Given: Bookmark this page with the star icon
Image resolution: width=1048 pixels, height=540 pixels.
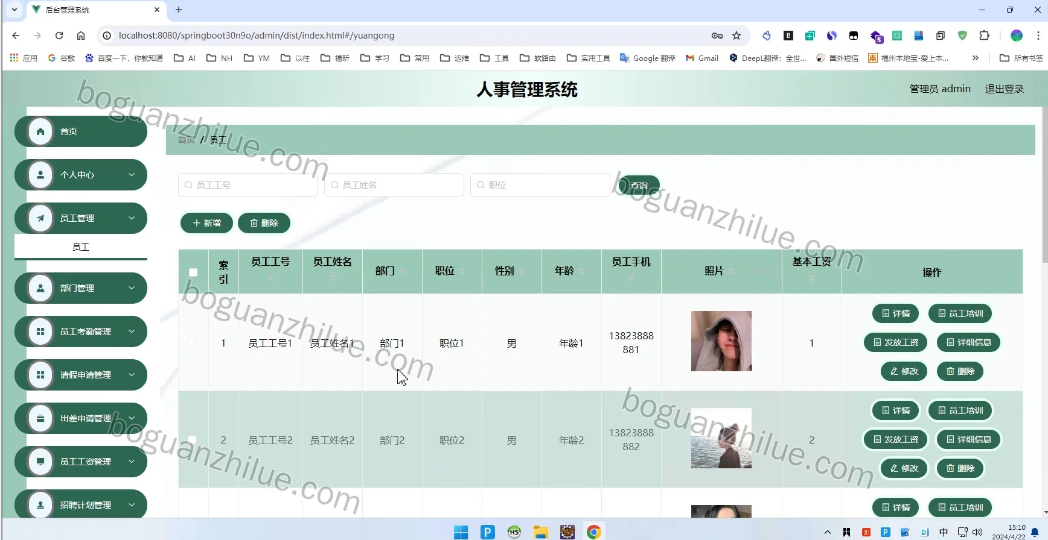Looking at the screenshot, I should click(736, 36).
